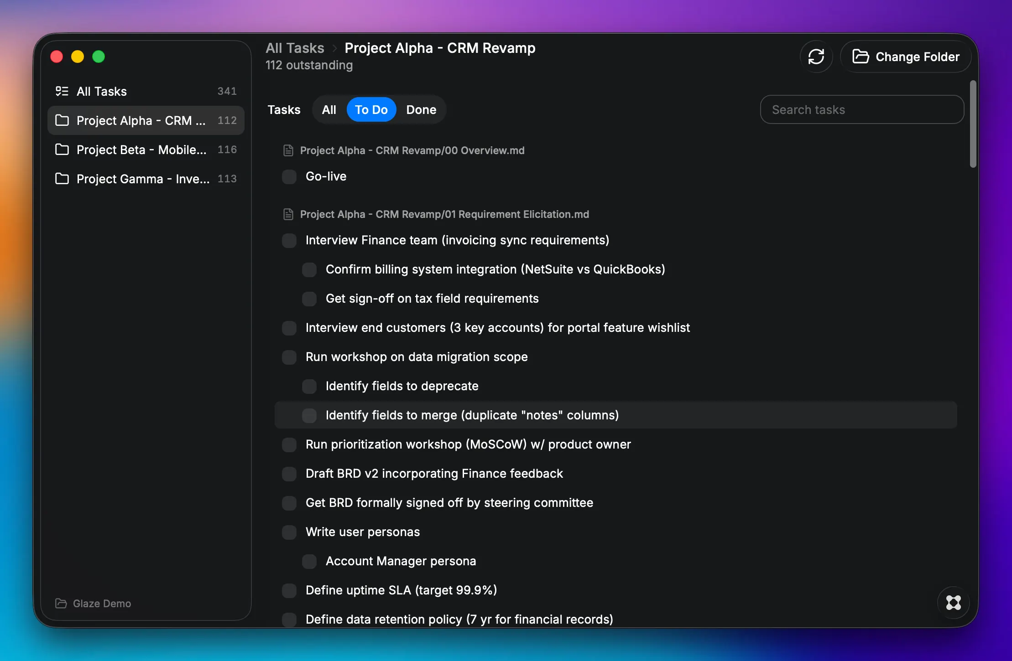Mark Account Manager persona complete
This screenshot has width=1012, height=661.
pyautogui.click(x=309, y=561)
